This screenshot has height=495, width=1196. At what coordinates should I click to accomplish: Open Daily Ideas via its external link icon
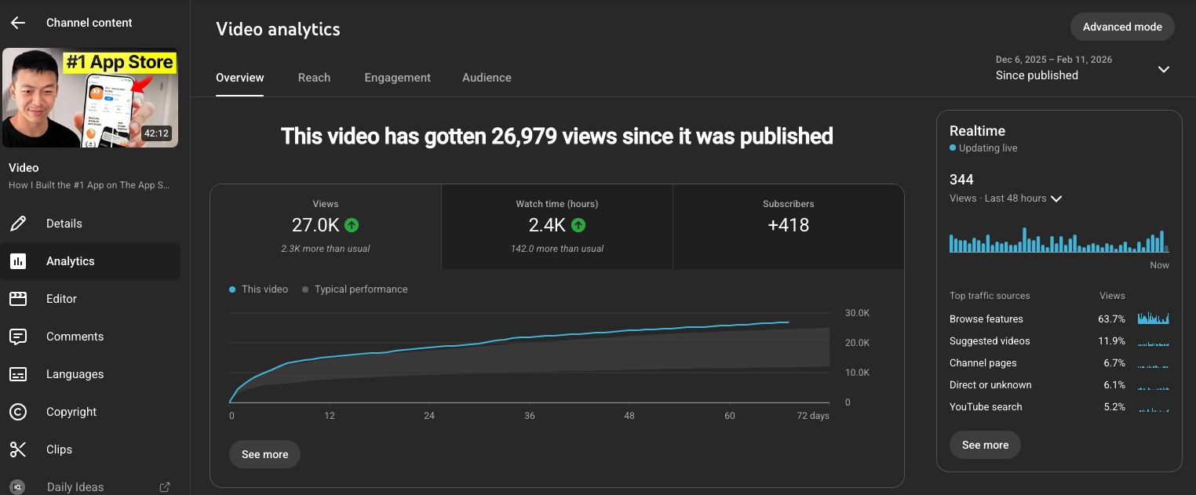click(164, 486)
